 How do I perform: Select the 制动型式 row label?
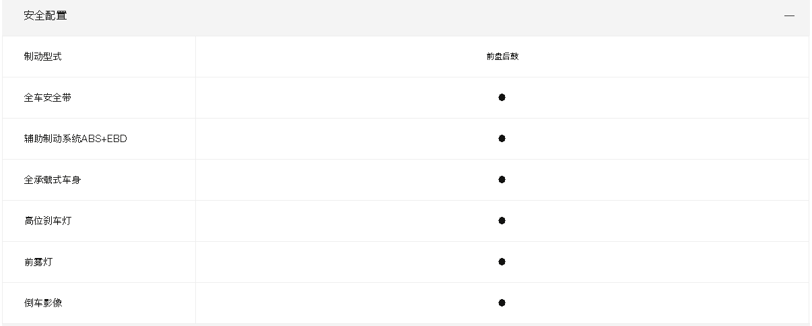pos(42,57)
